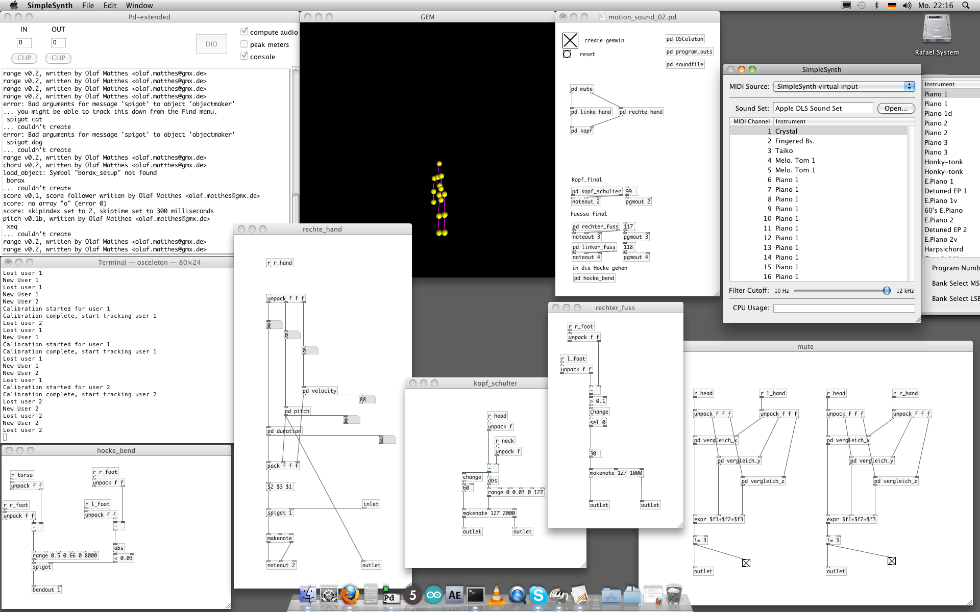
Task: Select channel 2 Fingered Bs. row
Action: (x=818, y=141)
